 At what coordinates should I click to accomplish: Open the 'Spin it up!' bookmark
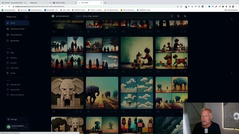point(22,10)
